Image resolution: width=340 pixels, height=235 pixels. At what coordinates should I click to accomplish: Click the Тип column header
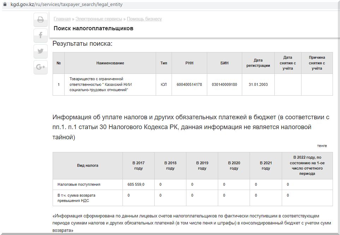pos(164,63)
